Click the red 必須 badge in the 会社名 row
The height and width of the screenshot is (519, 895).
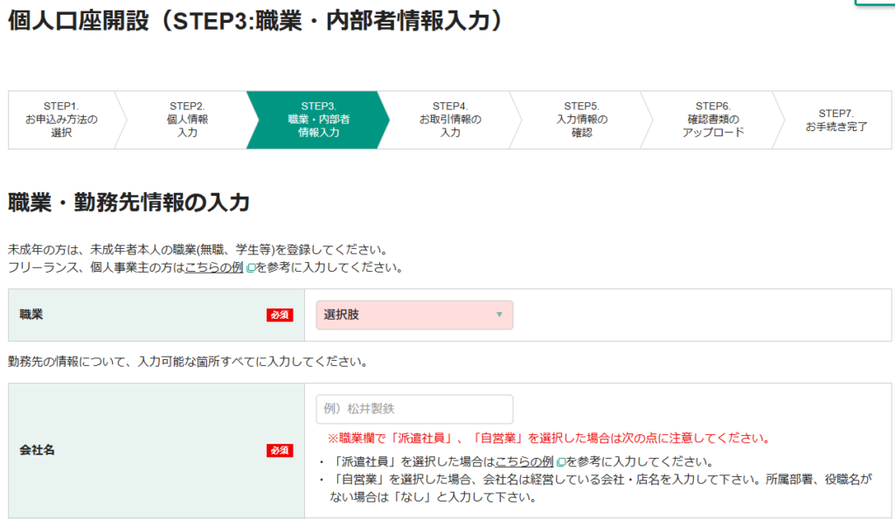click(279, 451)
